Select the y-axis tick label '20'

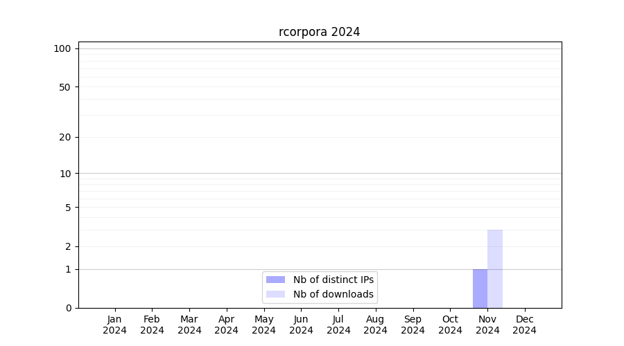point(65,137)
